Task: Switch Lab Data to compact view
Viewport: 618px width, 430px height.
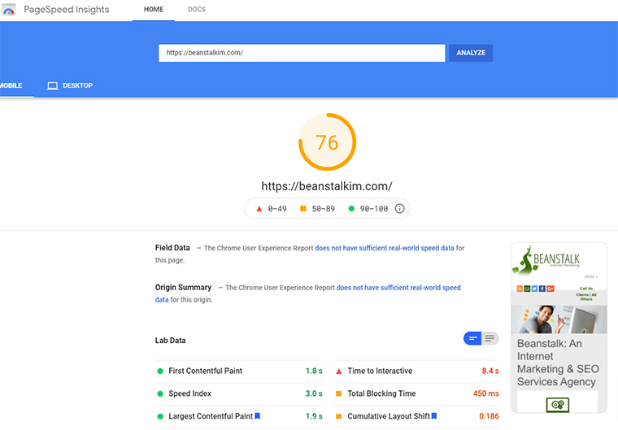Action: [x=472, y=338]
